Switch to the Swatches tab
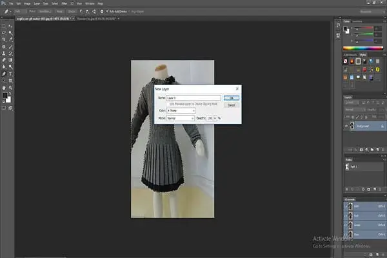The height and width of the screenshot is (258, 387). coord(357,21)
